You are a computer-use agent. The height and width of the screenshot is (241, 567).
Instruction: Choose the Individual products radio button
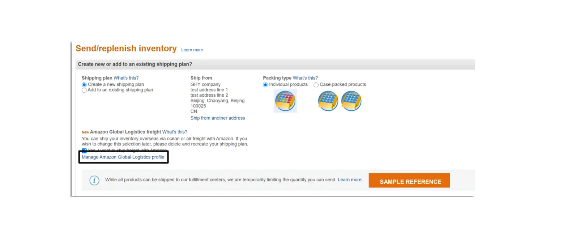click(x=265, y=84)
